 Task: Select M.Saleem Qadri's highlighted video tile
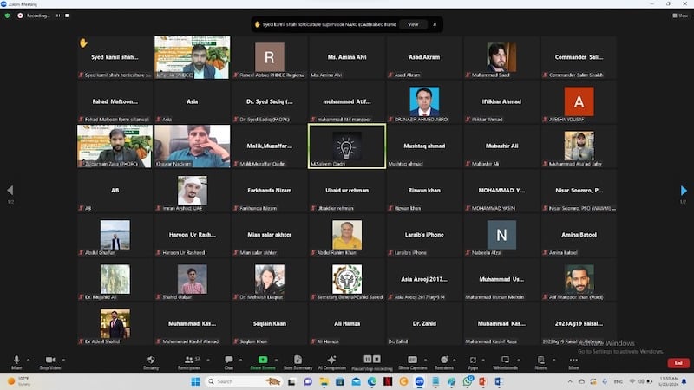click(347, 146)
